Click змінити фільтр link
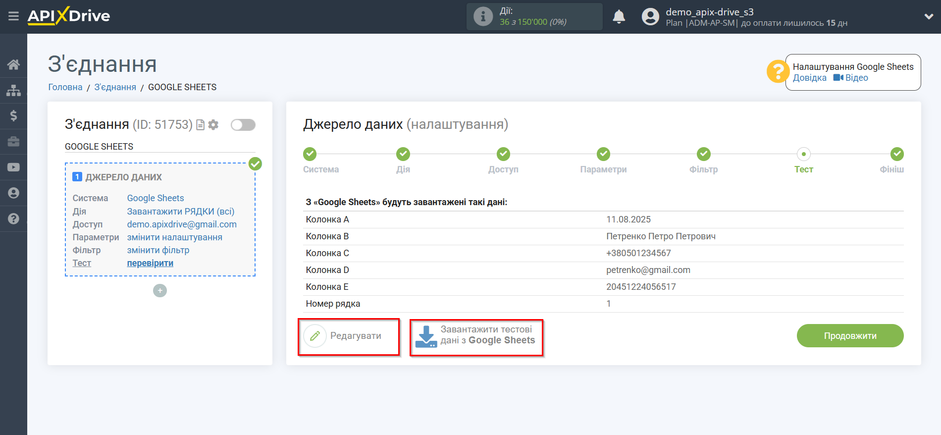 pos(158,250)
